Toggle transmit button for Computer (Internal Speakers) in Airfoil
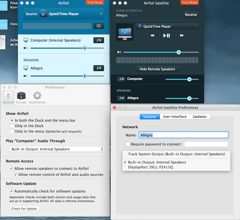This screenshot has height=220, width=240. point(99,40)
